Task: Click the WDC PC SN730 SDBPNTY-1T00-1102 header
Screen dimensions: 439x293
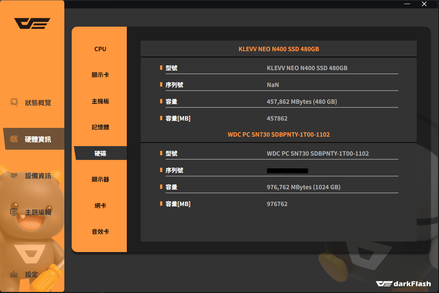Action: [x=279, y=134]
